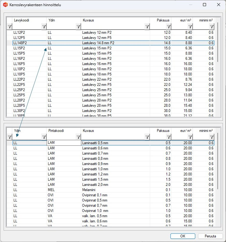This screenshot has width=226, height=242.
Task: Click the row-selector filter icon of lower table
Action: pyautogui.click(x=9, y=137)
